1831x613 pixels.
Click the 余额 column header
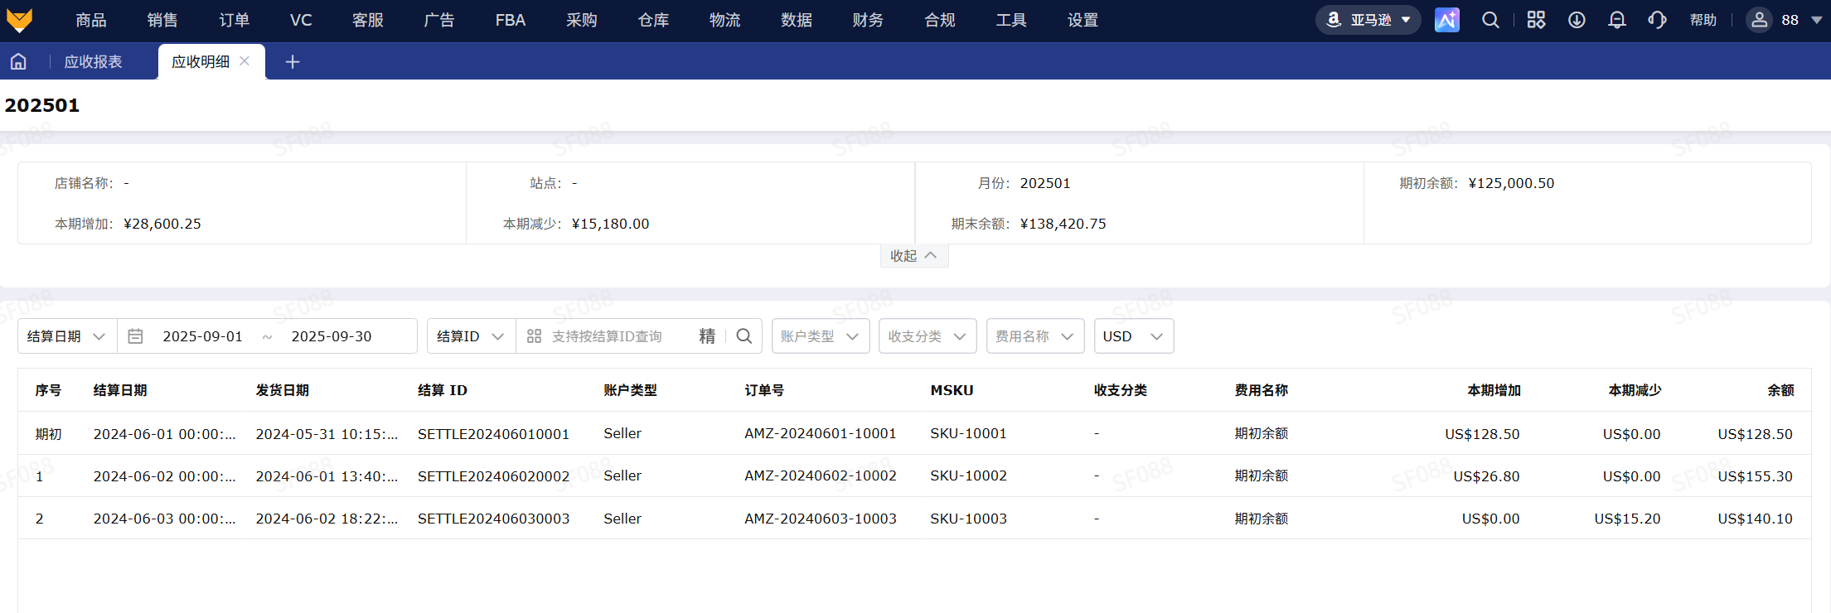[x=1780, y=390]
